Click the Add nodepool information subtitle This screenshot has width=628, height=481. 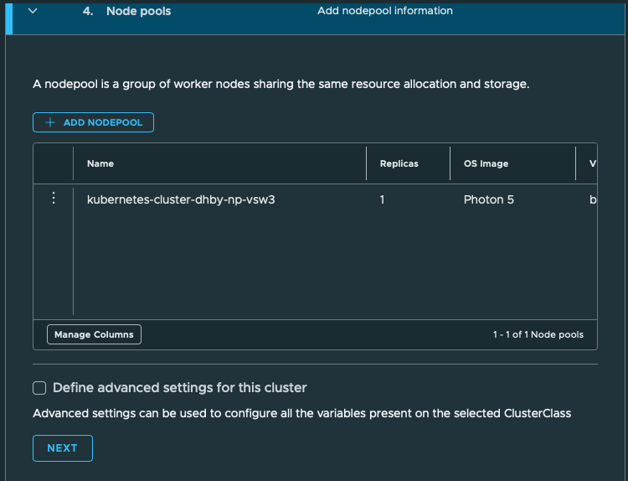pos(385,11)
